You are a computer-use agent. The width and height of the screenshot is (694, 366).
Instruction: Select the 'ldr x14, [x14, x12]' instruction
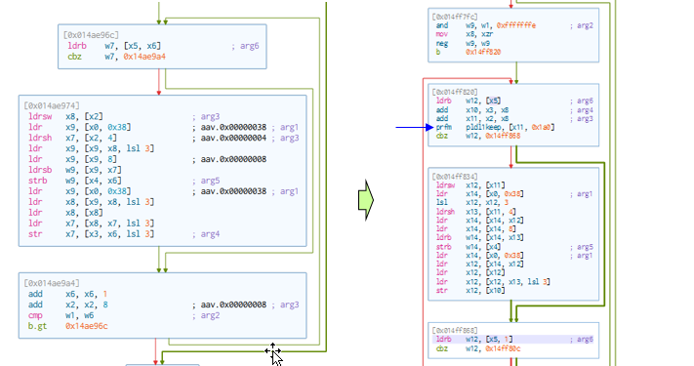click(x=480, y=220)
